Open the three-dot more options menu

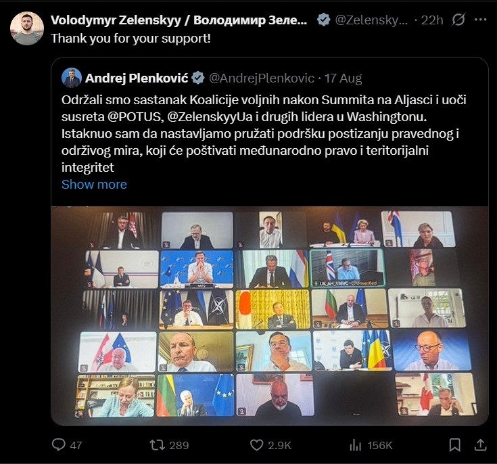[x=480, y=20]
